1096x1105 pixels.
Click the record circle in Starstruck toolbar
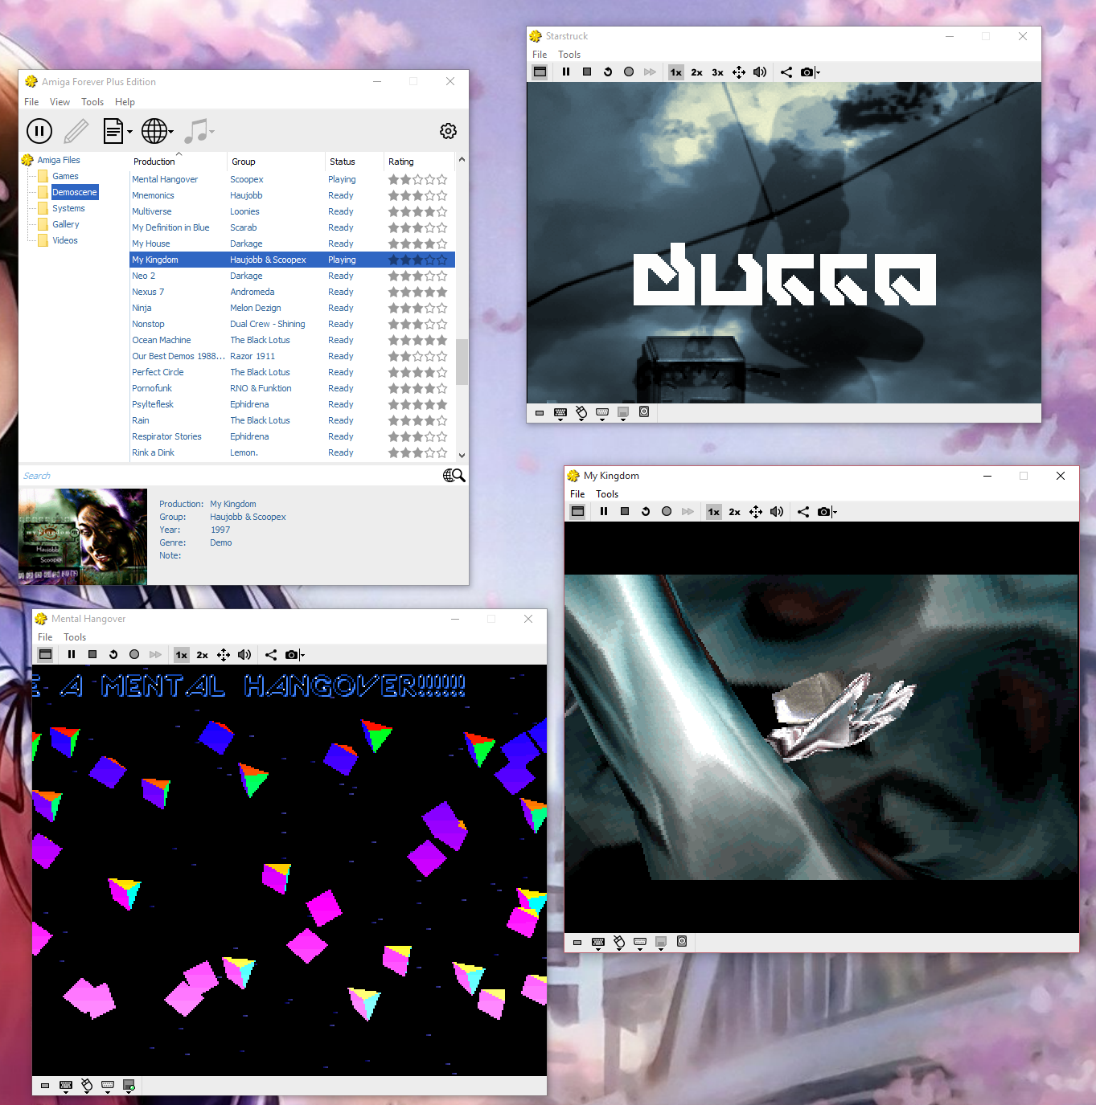629,72
